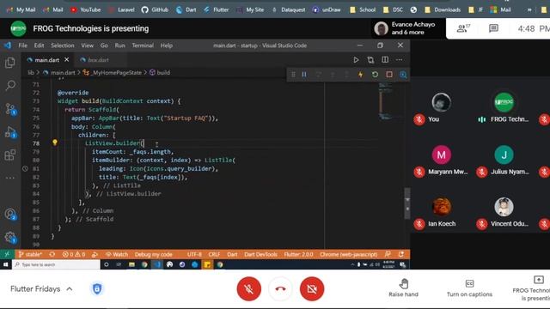
Task: Open the Github bookmark
Action: (x=155, y=9)
